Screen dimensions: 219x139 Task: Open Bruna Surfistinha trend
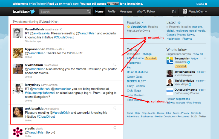point(137,72)
